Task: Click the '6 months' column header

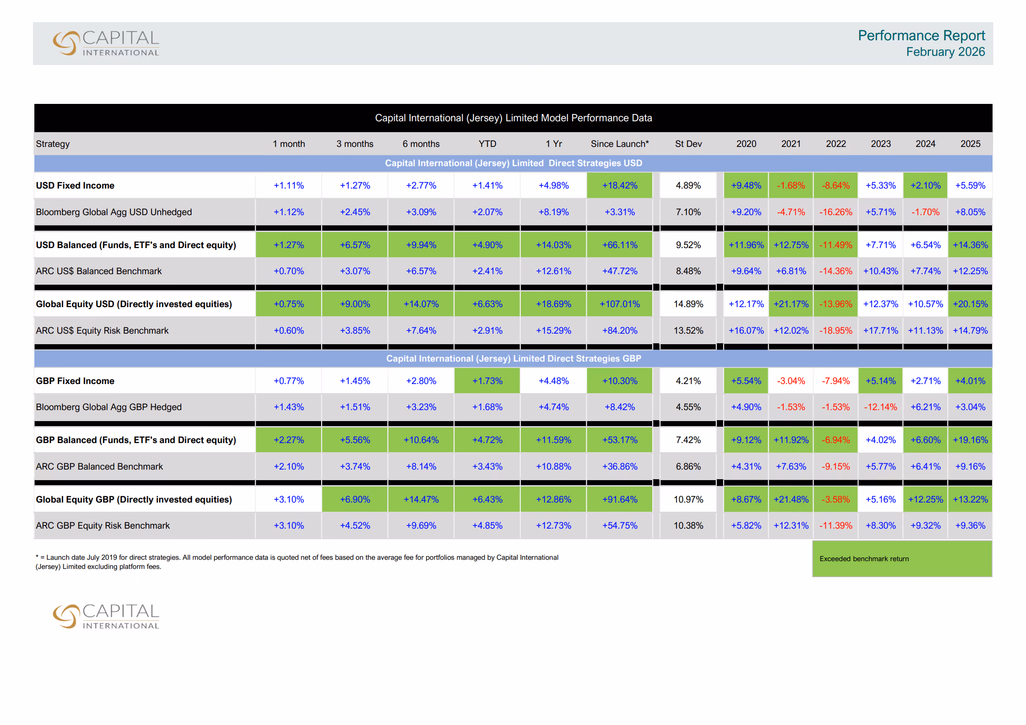Action: tap(421, 144)
